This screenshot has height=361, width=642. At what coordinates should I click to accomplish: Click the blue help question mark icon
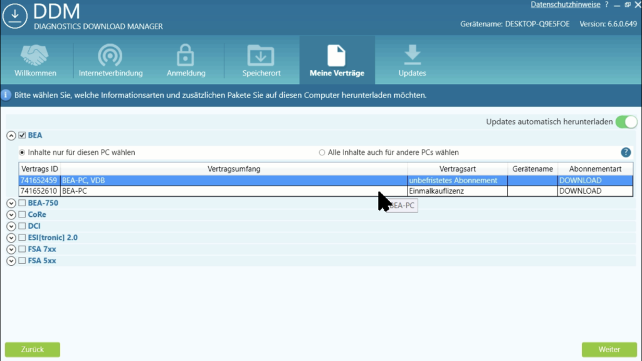626,152
